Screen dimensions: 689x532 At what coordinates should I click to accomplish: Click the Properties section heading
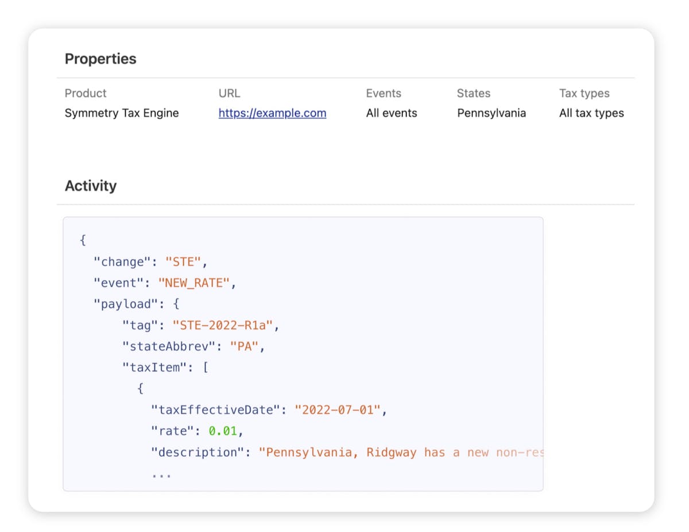point(100,59)
